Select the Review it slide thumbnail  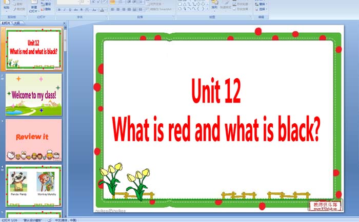click(x=34, y=140)
